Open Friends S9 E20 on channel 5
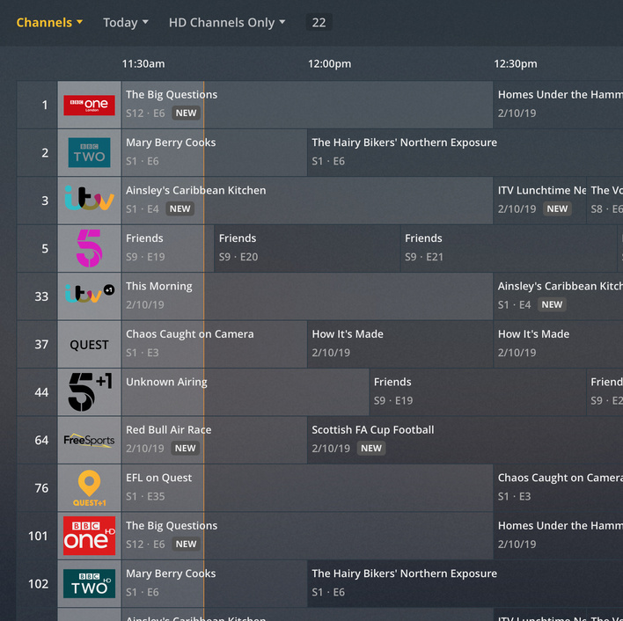The image size is (623, 621). click(x=307, y=249)
